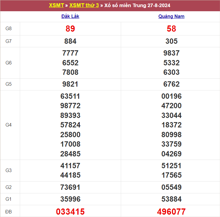Click Quảng Nam G4 number 33759

pyautogui.click(x=172, y=144)
